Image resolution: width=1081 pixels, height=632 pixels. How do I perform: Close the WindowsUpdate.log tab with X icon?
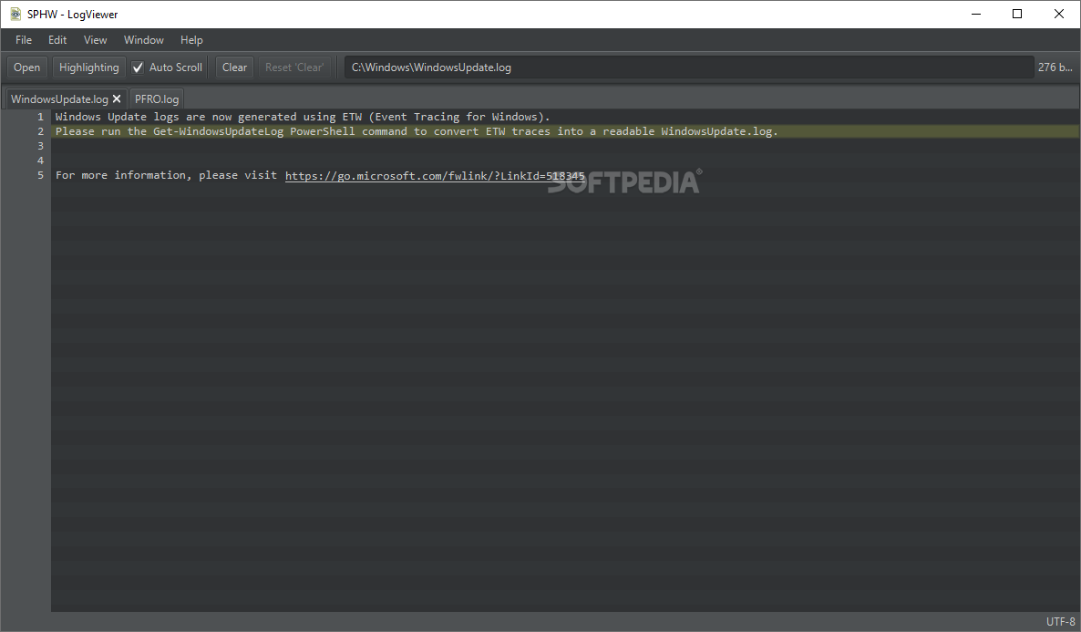pyautogui.click(x=117, y=98)
